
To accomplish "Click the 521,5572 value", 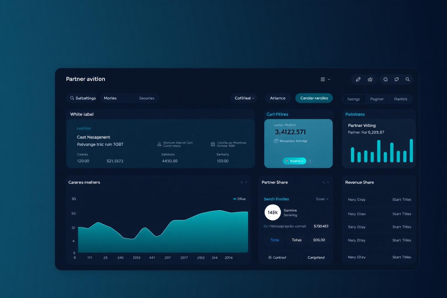I will [x=115, y=161].
